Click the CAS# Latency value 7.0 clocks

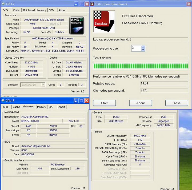tap(140, 144)
